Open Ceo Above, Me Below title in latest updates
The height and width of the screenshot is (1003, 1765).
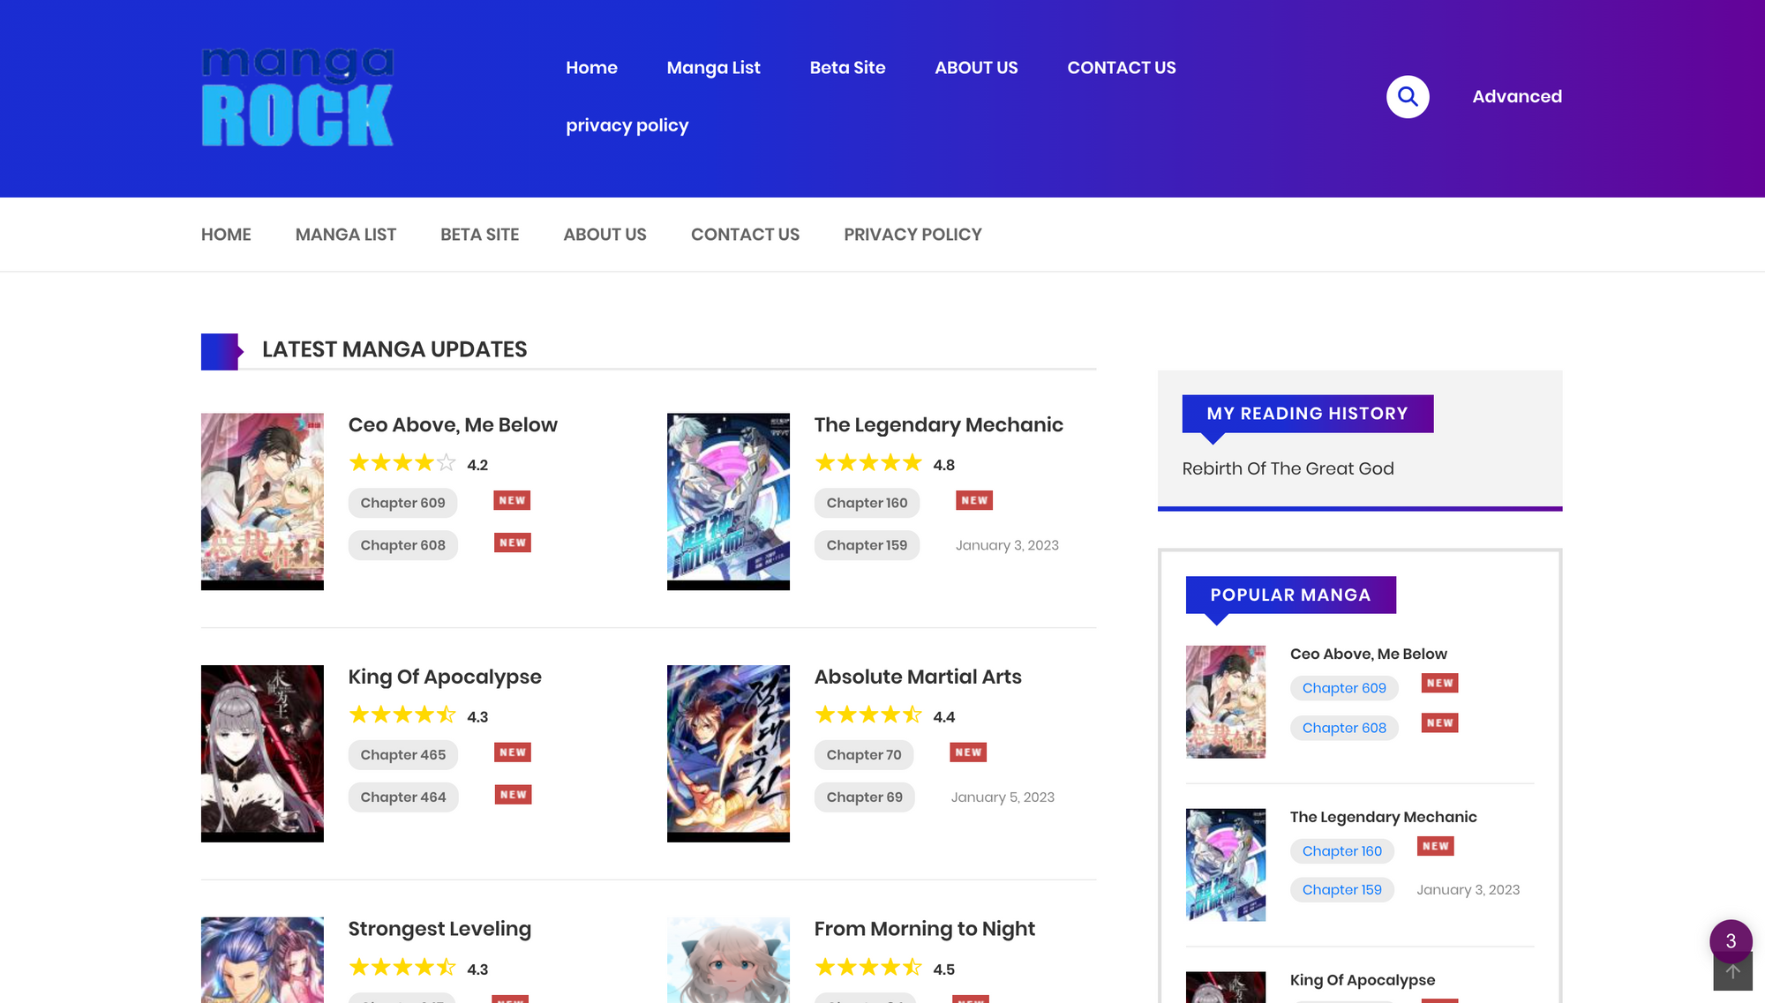(453, 425)
